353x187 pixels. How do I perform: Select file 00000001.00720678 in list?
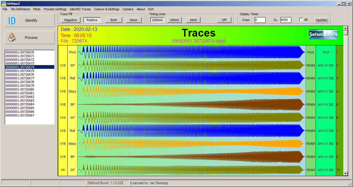(x=30, y=82)
